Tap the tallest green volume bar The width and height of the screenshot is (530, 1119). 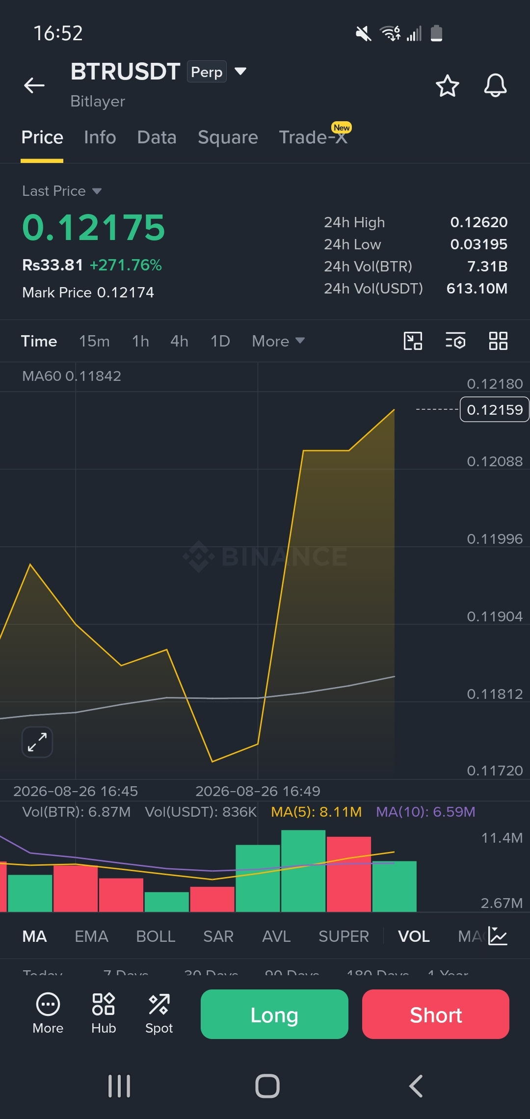click(303, 871)
